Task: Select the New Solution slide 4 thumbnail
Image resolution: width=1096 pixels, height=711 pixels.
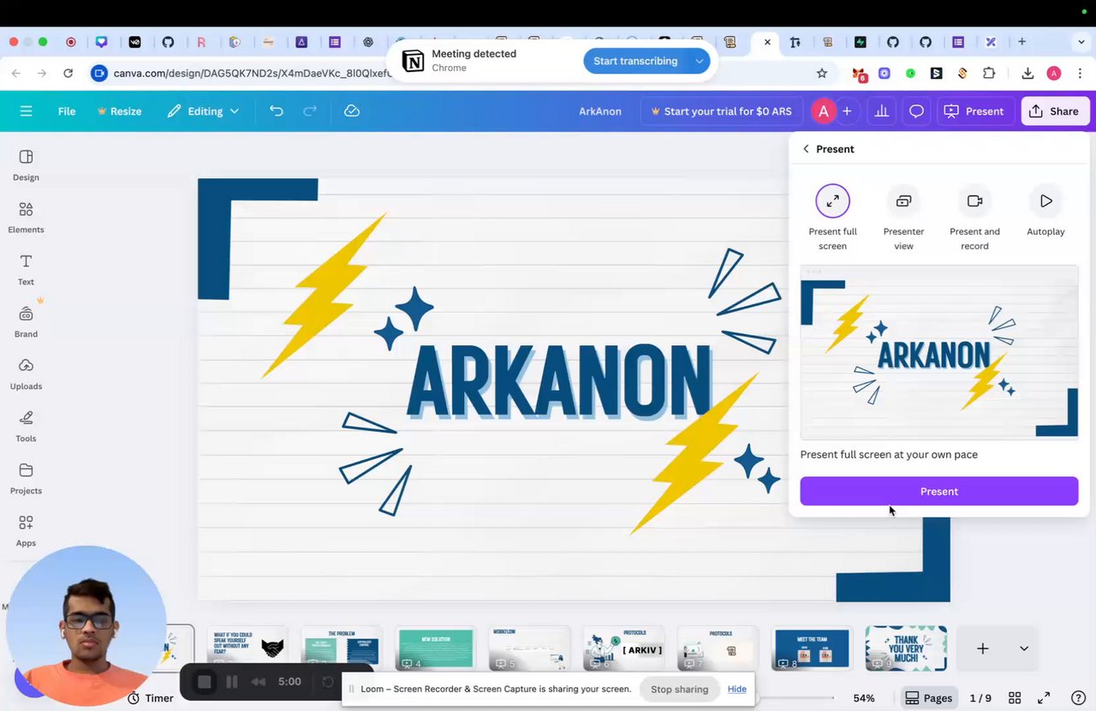Action: click(x=435, y=648)
